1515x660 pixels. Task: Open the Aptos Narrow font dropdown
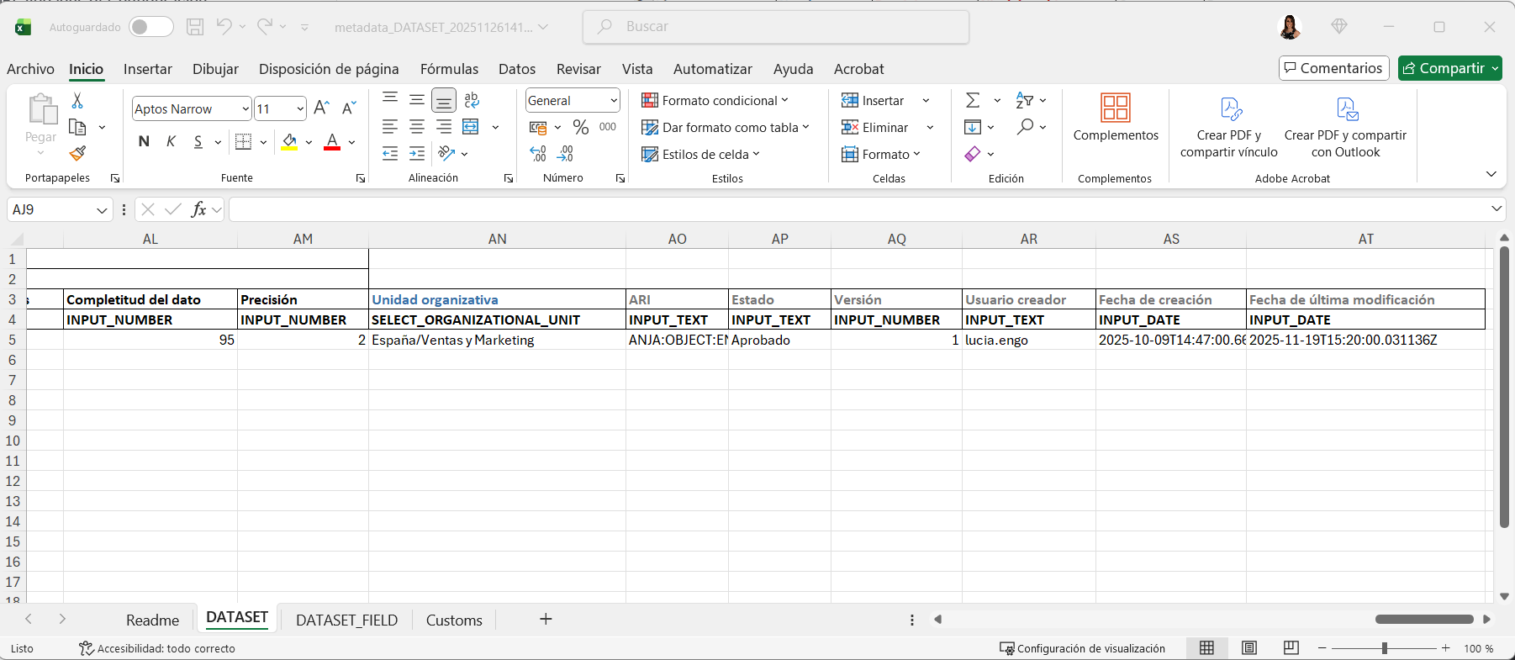(245, 108)
